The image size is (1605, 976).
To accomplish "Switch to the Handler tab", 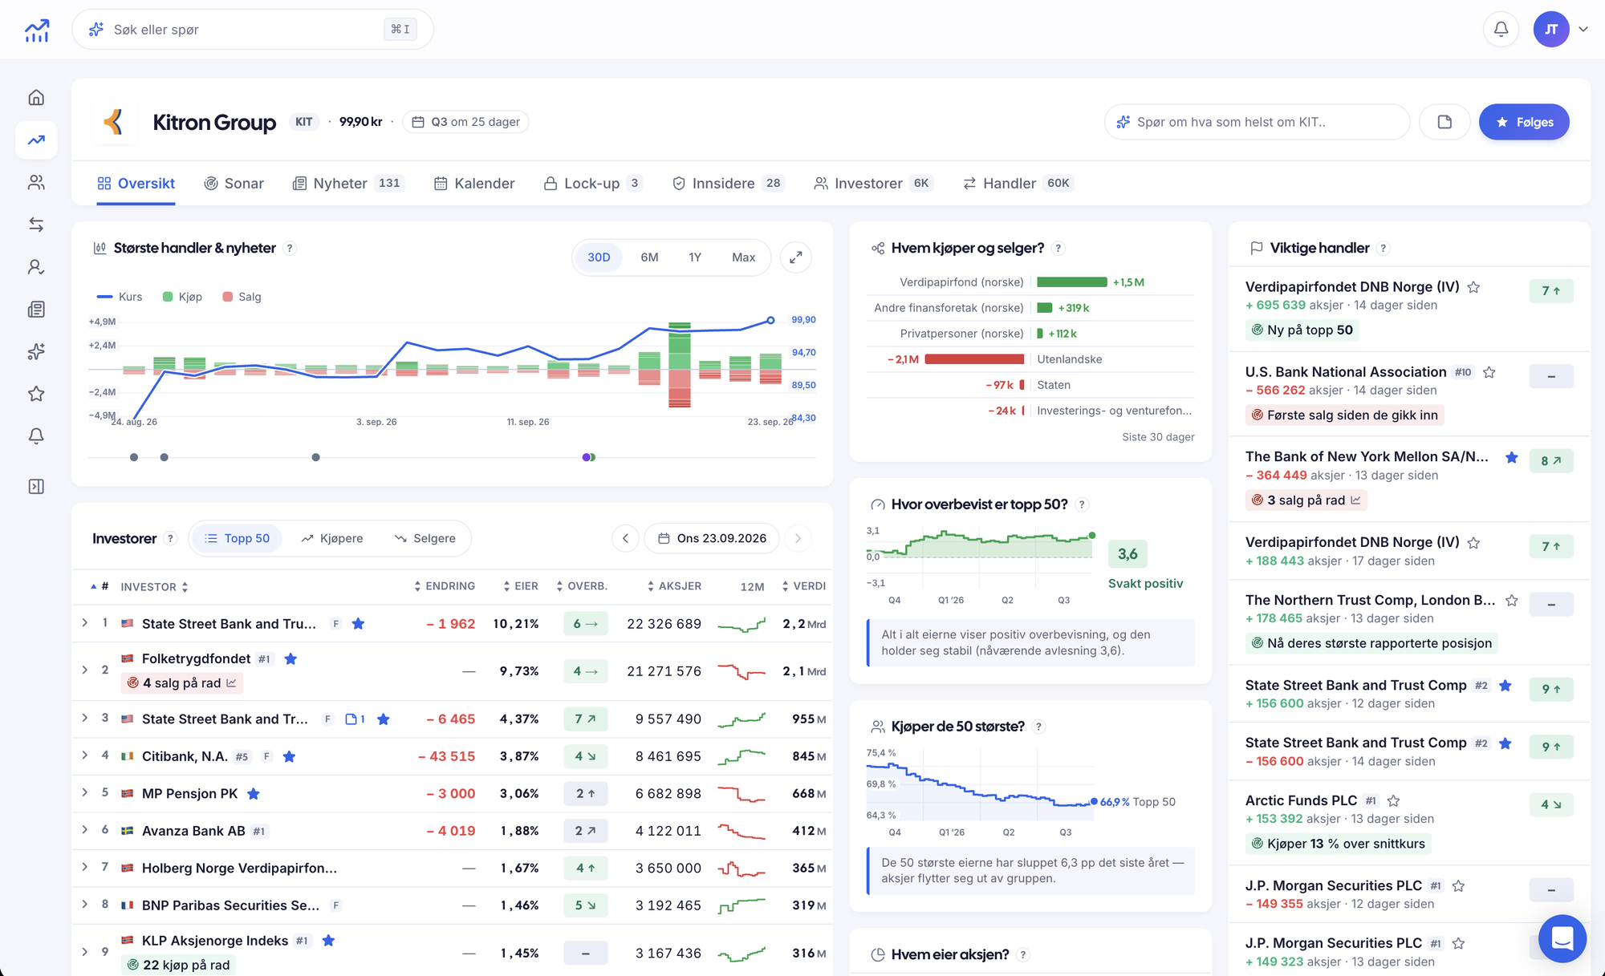I will click(1018, 184).
